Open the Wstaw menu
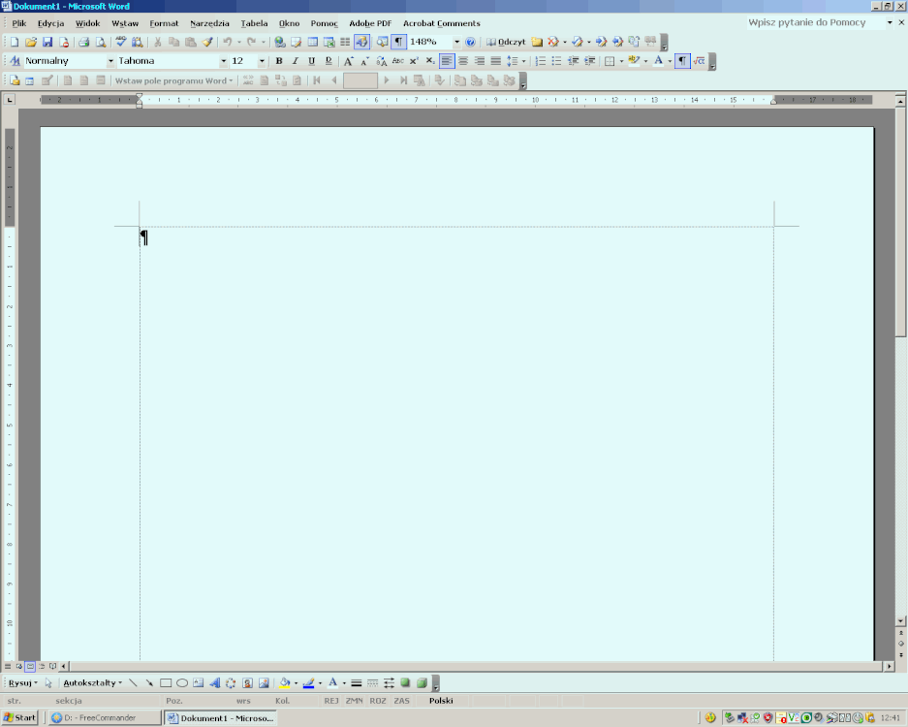The image size is (908, 727). 125,23
